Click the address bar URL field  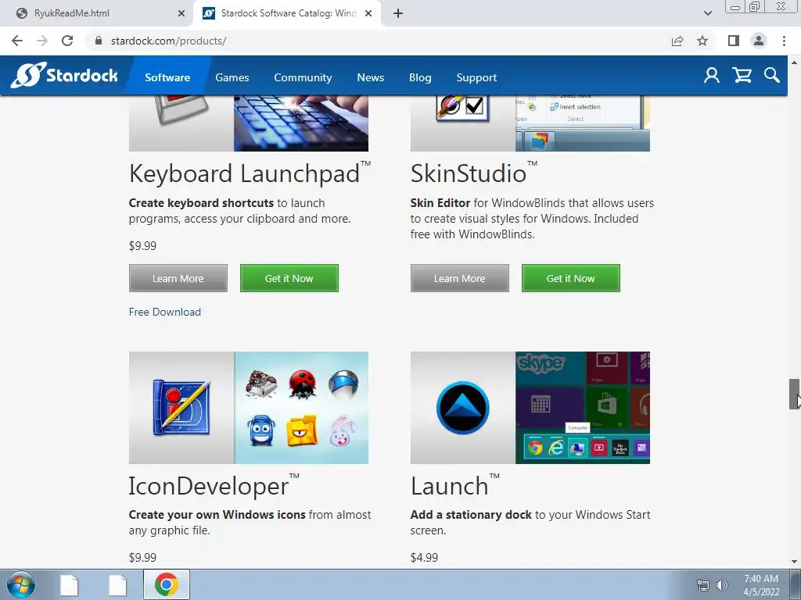click(378, 41)
